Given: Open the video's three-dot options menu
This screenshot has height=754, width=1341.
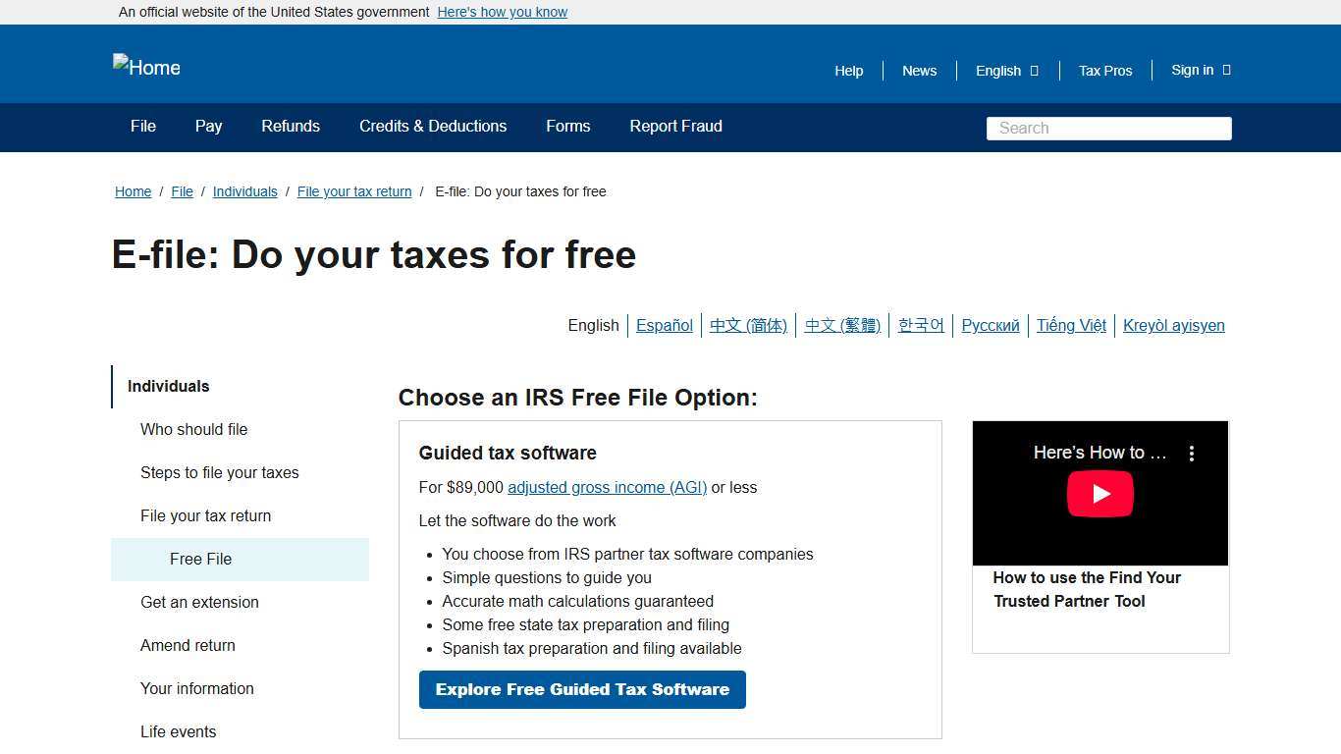Looking at the screenshot, I should click(x=1191, y=453).
